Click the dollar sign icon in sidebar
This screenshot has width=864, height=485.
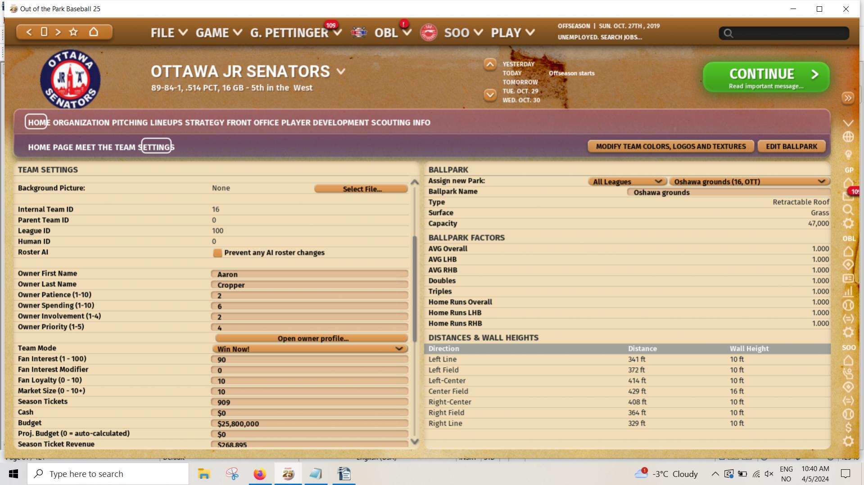848,427
